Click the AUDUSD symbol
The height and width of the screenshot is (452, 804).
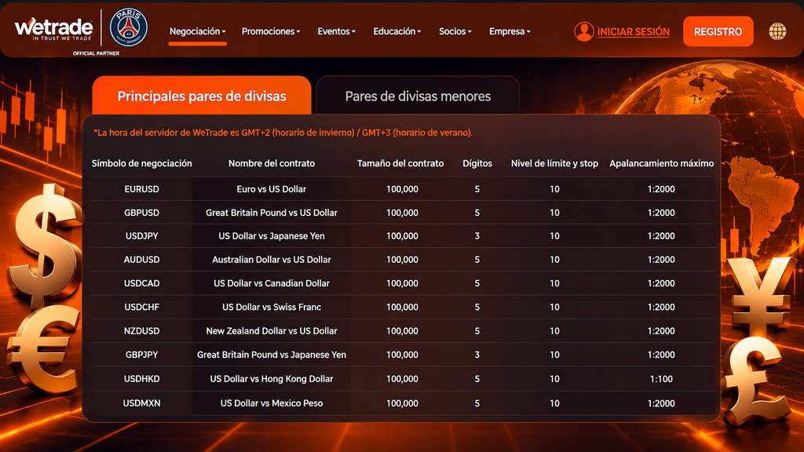coord(141,260)
